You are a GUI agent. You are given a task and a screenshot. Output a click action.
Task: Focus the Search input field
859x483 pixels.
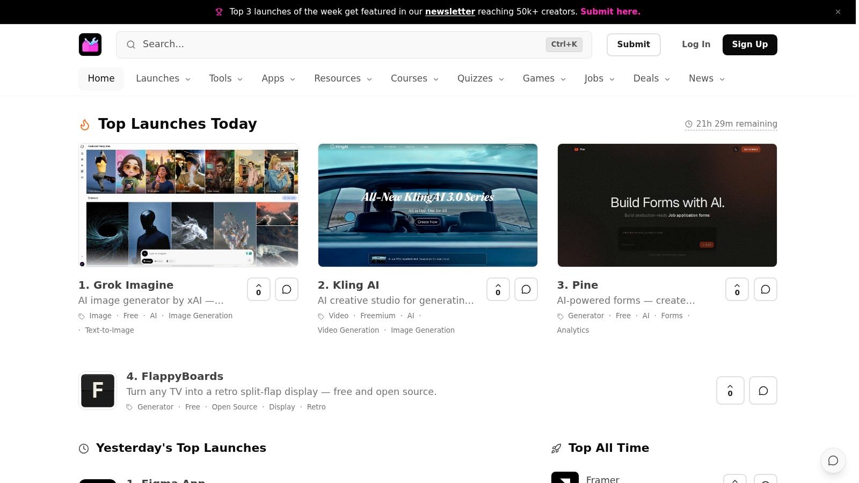[354, 45]
